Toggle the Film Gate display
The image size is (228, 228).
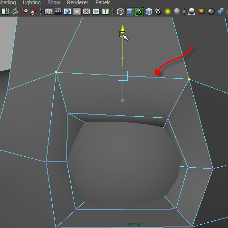[x=58, y=11]
